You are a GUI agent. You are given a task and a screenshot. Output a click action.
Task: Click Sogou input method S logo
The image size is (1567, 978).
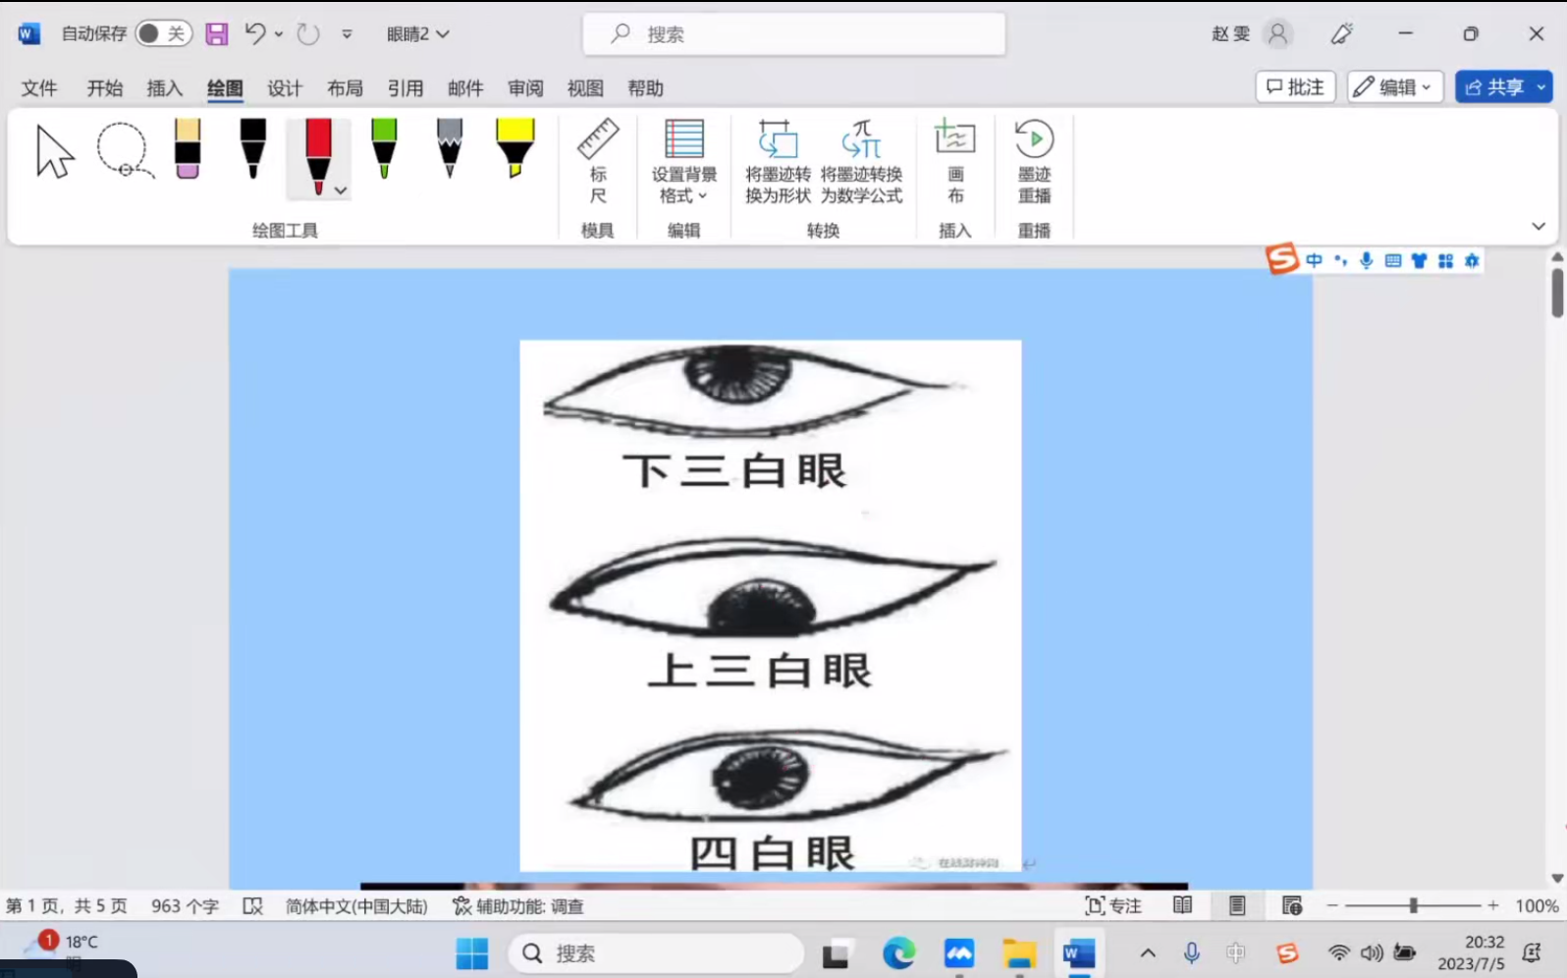coord(1282,259)
